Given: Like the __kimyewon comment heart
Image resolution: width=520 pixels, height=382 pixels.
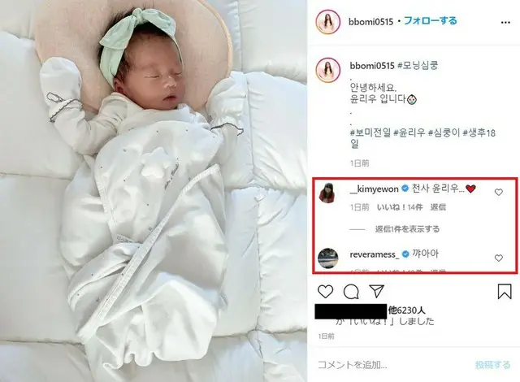Looking at the screenshot, I should tap(499, 192).
